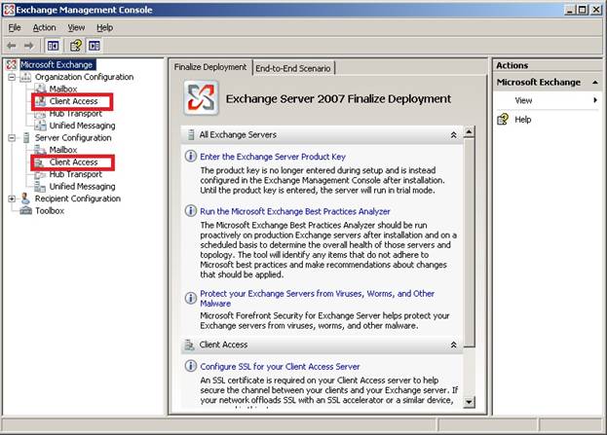Viewport: 607px width, 435px height.
Task: Open the File menu
Action: coord(15,27)
